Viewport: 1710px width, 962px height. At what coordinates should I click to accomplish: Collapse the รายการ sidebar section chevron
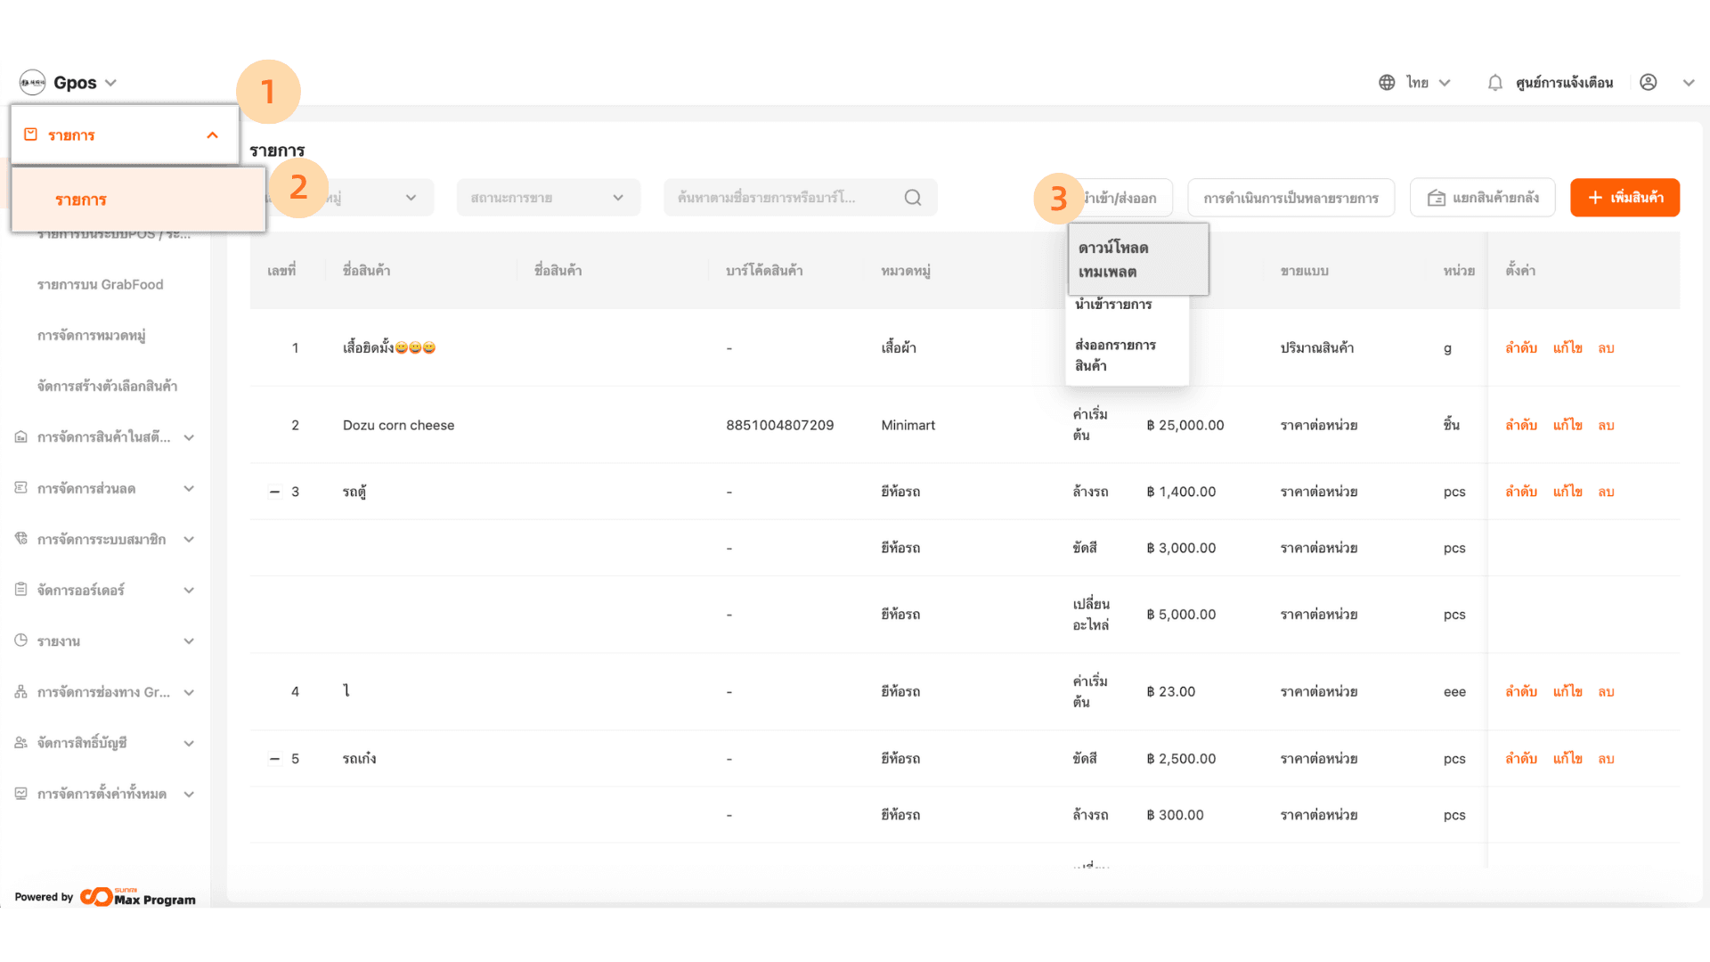[212, 135]
